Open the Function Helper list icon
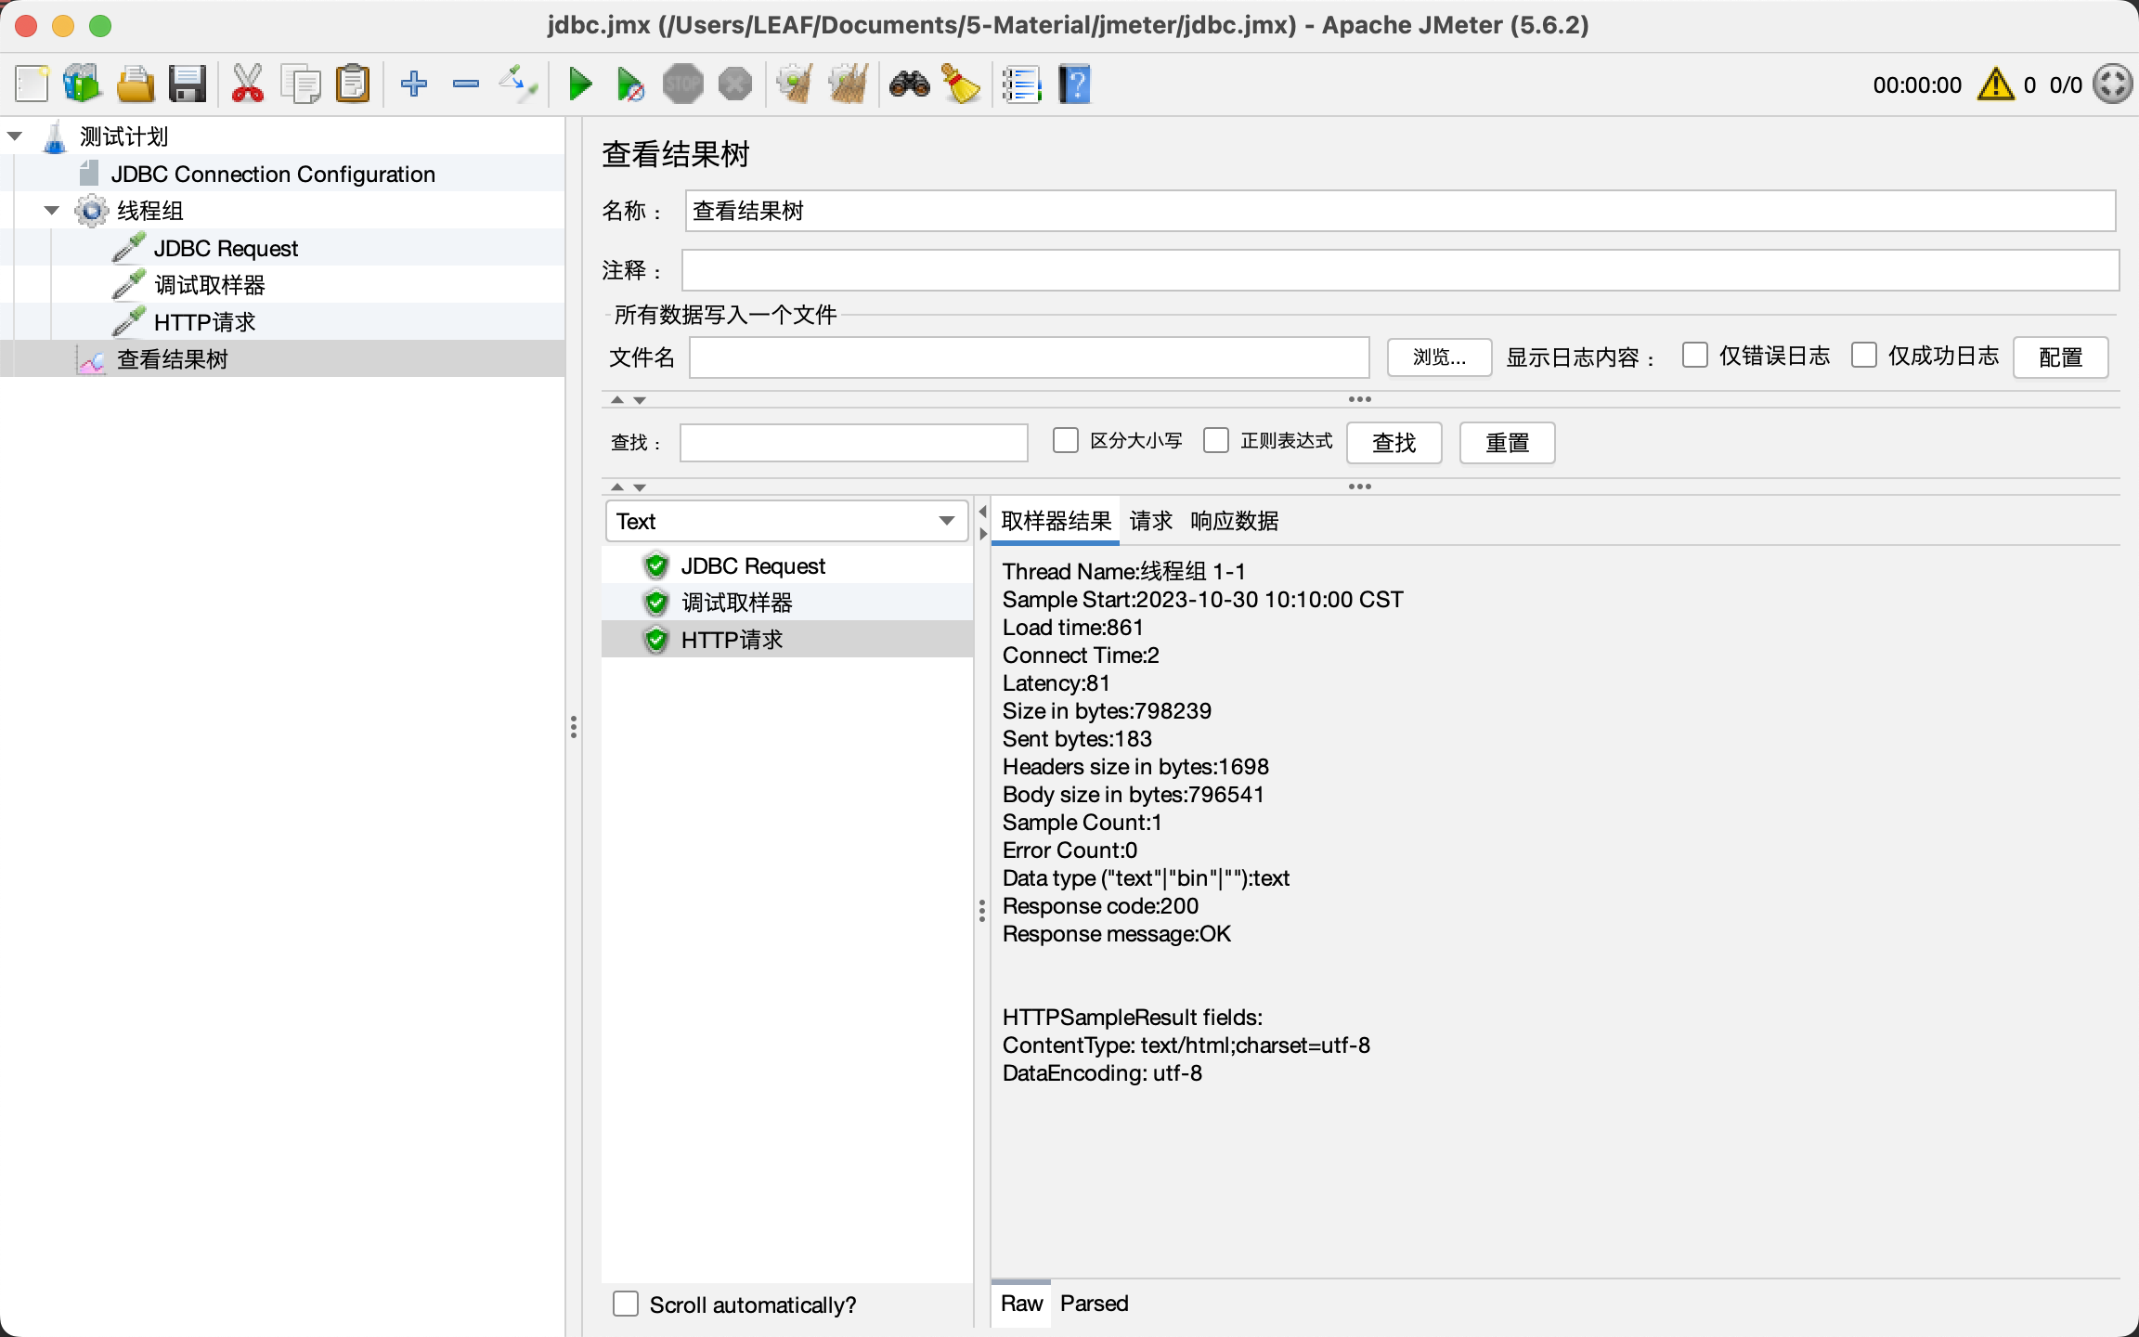 (x=1022, y=84)
